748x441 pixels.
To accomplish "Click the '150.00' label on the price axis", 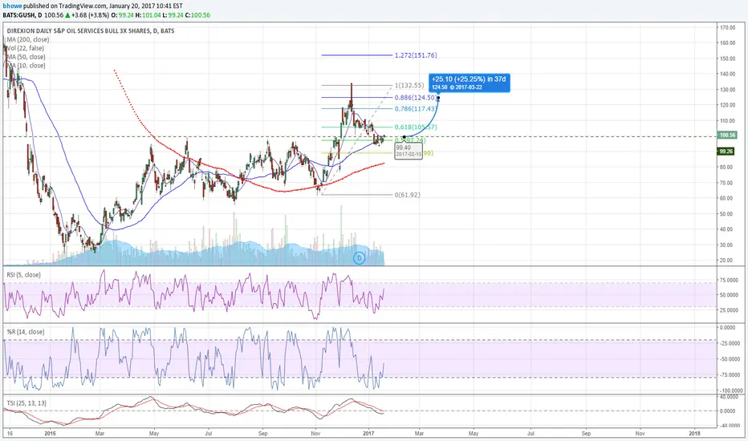I will (x=727, y=59).
